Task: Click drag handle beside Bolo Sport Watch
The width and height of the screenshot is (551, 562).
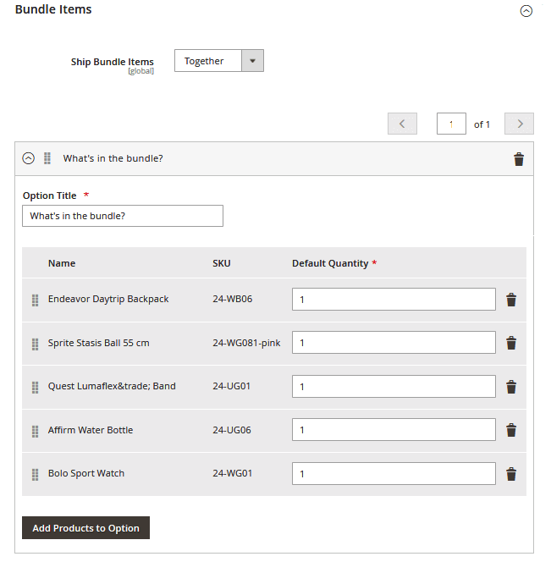Action: tap(36, 474)
